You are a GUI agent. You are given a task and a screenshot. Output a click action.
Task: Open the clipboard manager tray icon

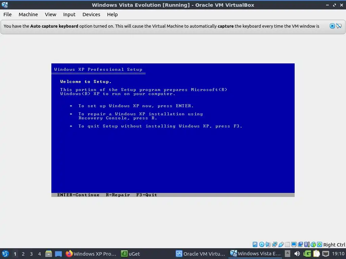[x=316, y=254]
